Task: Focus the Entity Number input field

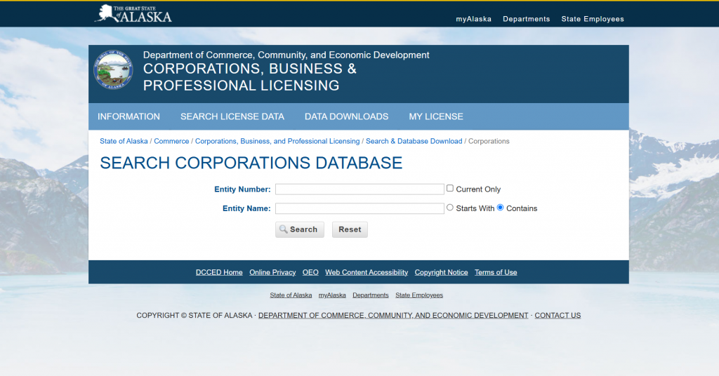Action: point(359,189)
